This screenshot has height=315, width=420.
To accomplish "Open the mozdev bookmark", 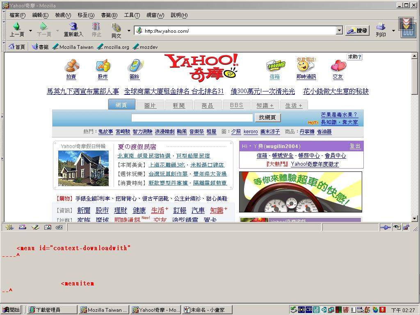I will click(145, 47).
